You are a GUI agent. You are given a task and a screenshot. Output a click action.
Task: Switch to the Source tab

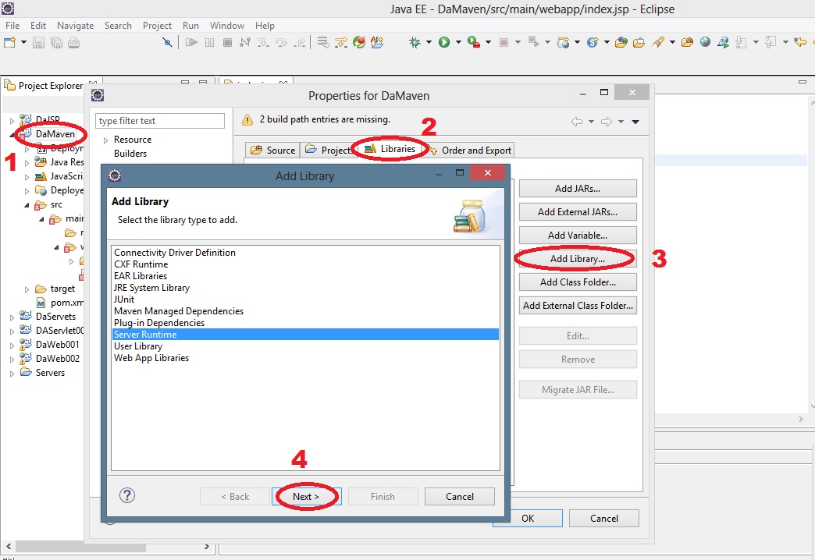click(273, 151)
